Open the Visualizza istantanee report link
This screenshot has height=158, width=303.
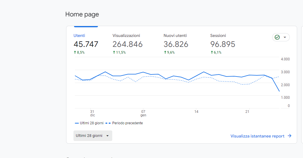pyautogui.click(x=257, y=136)
